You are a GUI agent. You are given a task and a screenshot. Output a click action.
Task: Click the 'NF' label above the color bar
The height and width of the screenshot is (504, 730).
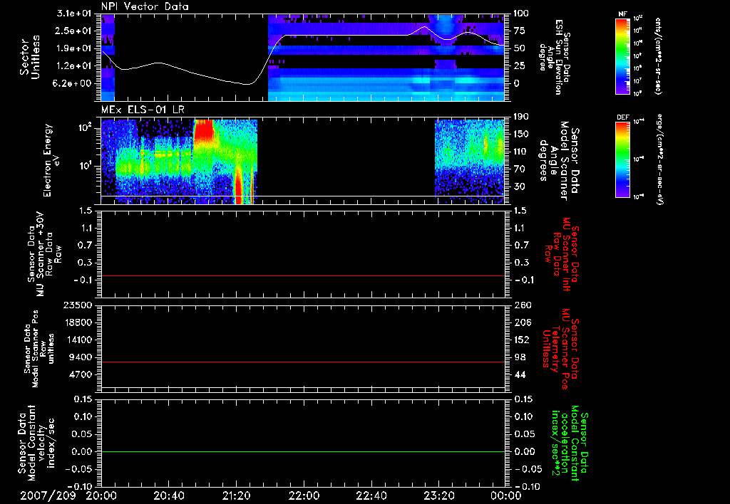coord(622,14)
